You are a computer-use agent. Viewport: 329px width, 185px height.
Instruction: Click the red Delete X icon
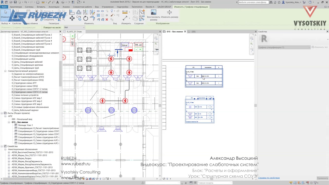coord(107,20)
